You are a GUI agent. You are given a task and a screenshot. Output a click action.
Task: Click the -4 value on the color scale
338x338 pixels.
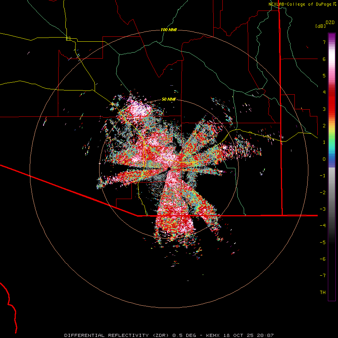(x=323, y=226)
